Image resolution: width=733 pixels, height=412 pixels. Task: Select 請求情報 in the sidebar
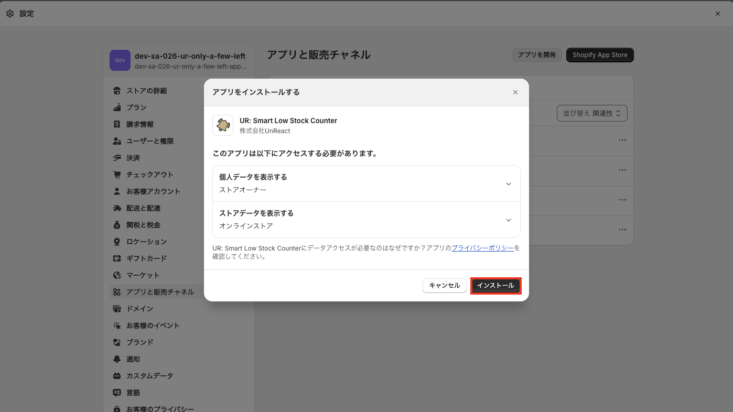(x=140, y=124)
